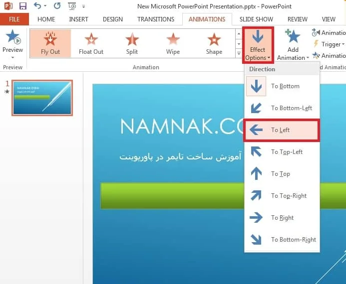The height and width of the screenshot is (284, 346).
Task: Choose To Bottom-Left direction
Action: point(282,108)
